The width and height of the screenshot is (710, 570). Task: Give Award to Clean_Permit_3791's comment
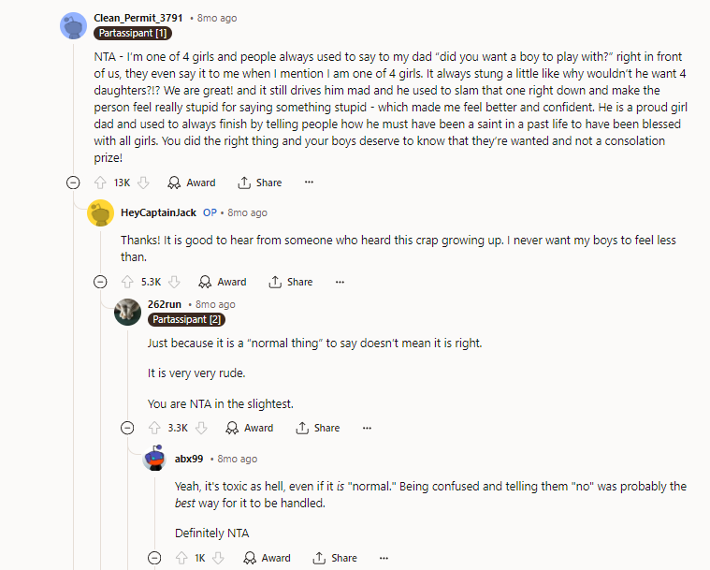192,183
